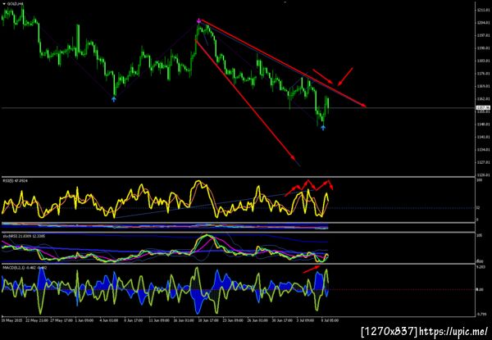Select the blue up-arrow marker at the 4 Jun low
Image resolution: width=492 pixels, height=340 pixels.
[114, 99]
